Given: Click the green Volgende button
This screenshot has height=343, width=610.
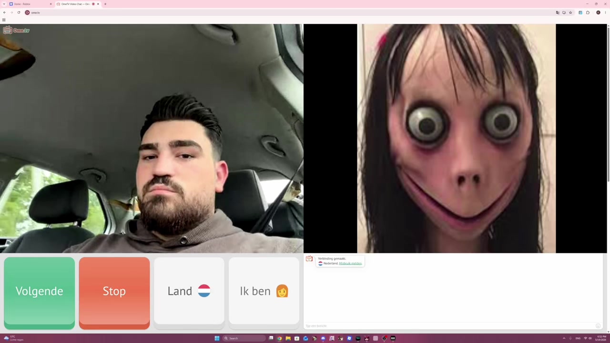Looking at the screenshot, I should (39, 293).
